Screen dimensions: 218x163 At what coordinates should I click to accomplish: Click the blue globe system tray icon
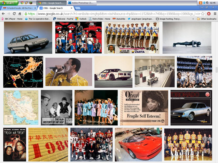tap(204, 3)
